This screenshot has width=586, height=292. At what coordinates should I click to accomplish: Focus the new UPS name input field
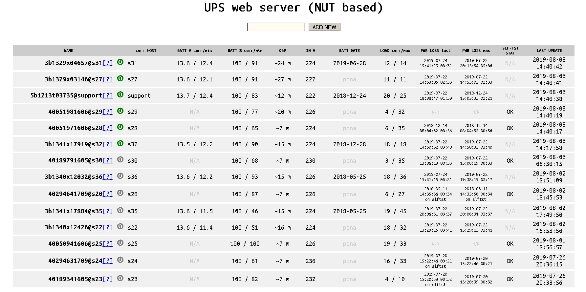tap(276, 27)
